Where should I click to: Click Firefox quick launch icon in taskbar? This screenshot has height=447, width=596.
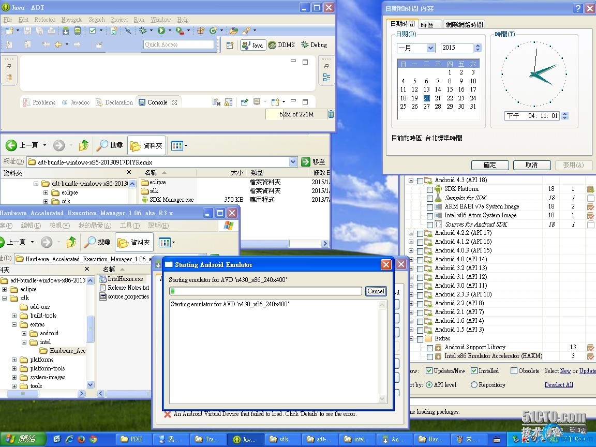(x=81, y=439)
